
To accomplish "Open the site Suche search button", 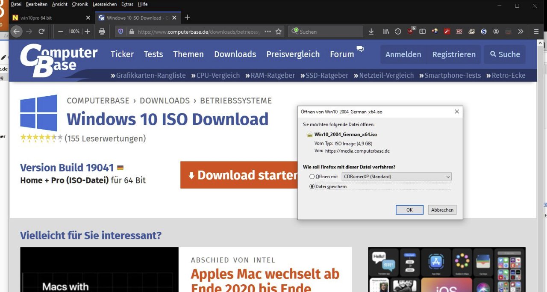I will pos(505,54).
